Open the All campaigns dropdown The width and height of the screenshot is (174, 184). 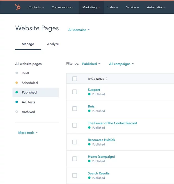point(121,64)
